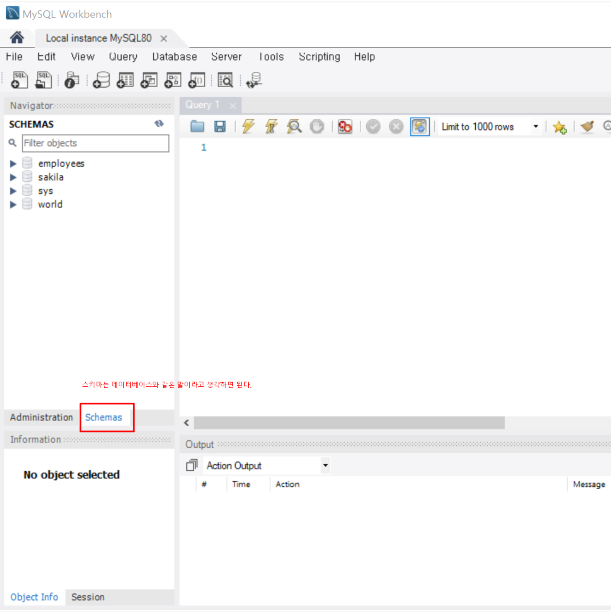Open the Action Output dropdown

325,466
